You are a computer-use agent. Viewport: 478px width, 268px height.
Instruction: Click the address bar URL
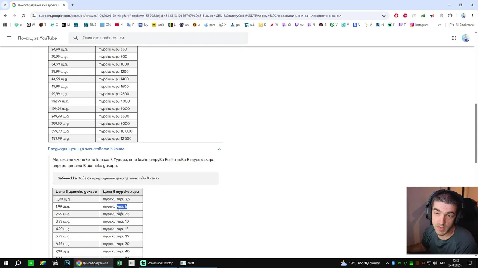(x=190, y=16)
